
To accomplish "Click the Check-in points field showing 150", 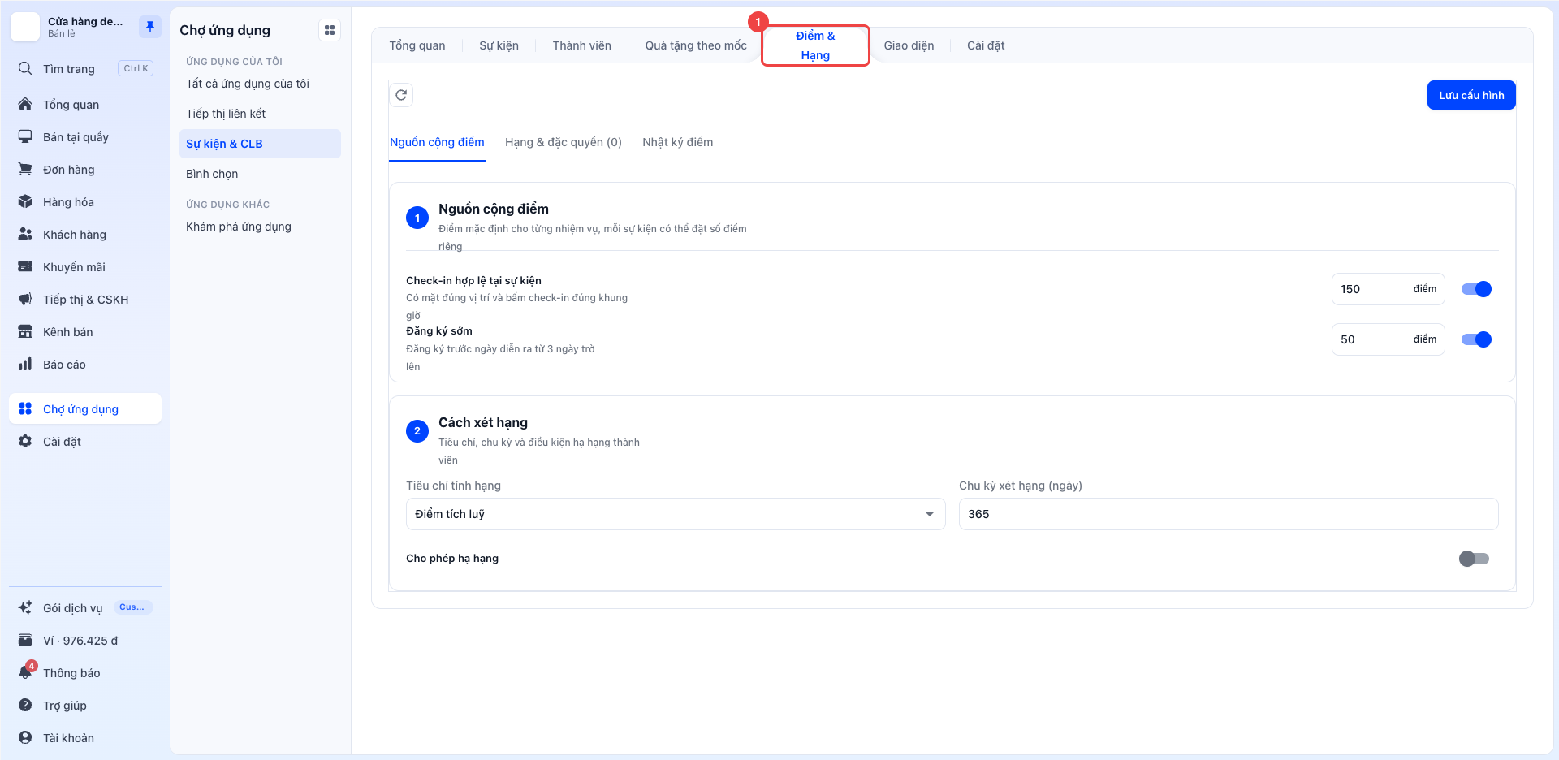I will pos(1388,289).
